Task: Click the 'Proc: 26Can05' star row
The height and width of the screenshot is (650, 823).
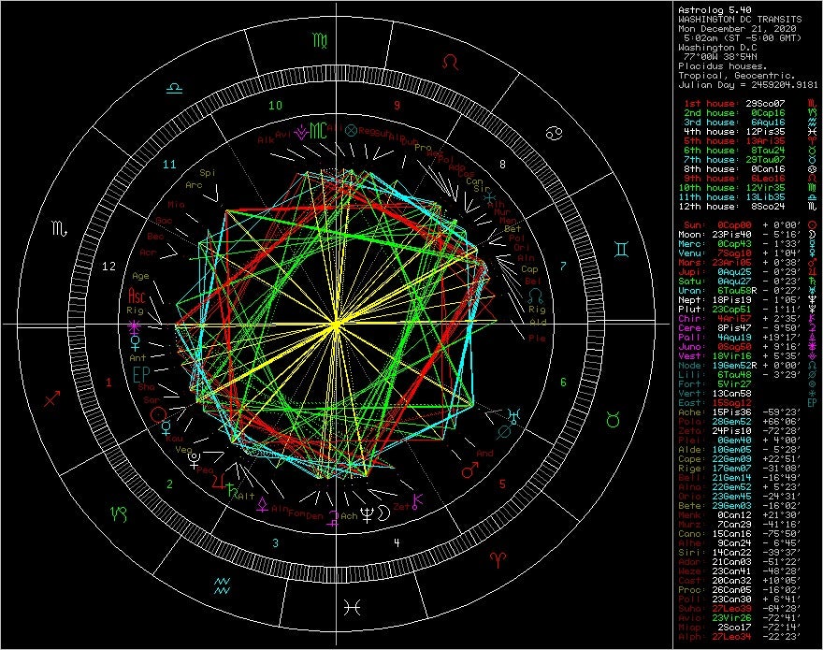Action: tap(740, 589)
